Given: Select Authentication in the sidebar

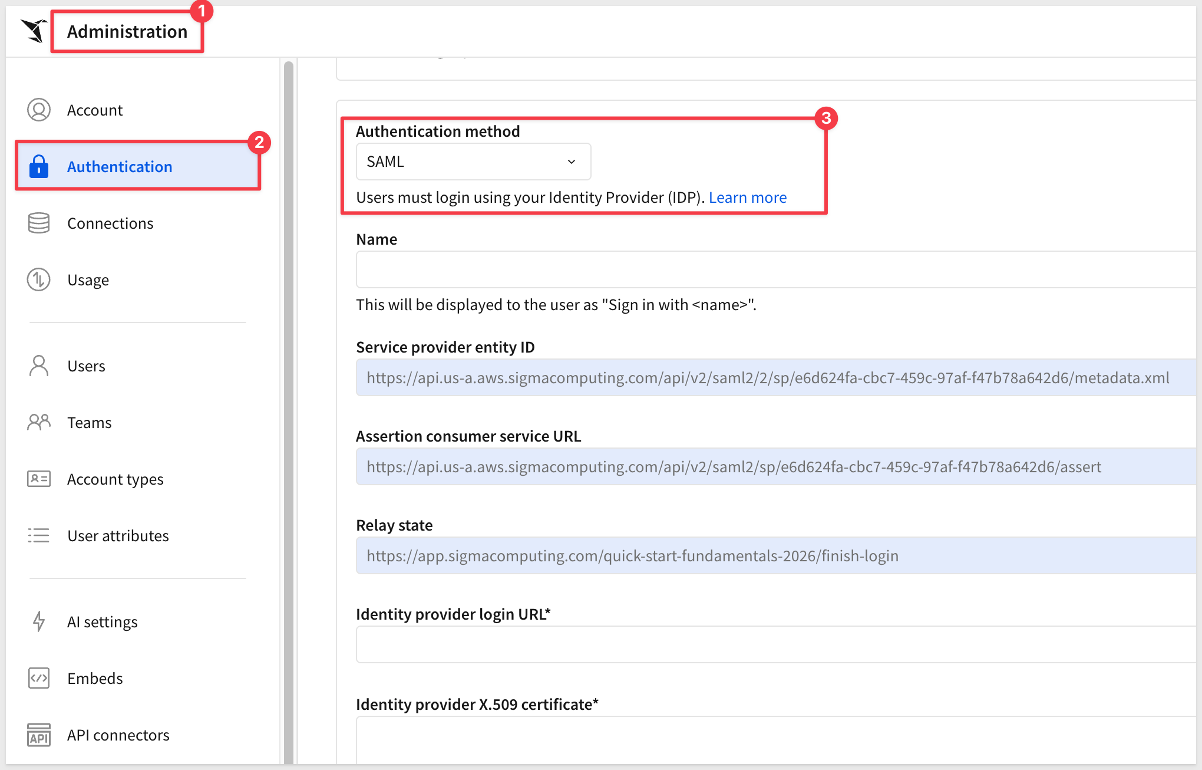Looking at the screenshot, I should coord(138,167).
